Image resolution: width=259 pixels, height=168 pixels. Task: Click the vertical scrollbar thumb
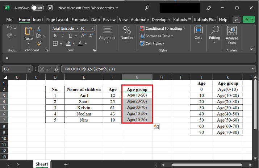pyautogui.click(x=255, y=104)
